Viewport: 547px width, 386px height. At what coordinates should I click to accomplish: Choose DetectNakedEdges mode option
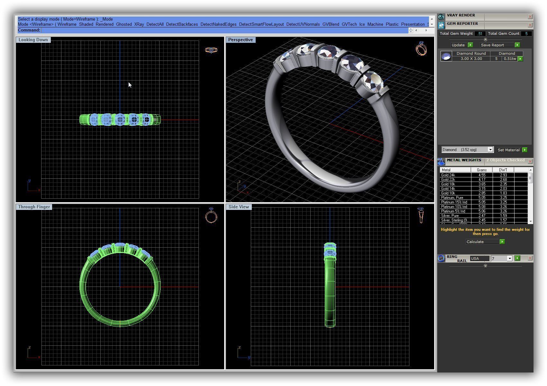click(218, 24)
